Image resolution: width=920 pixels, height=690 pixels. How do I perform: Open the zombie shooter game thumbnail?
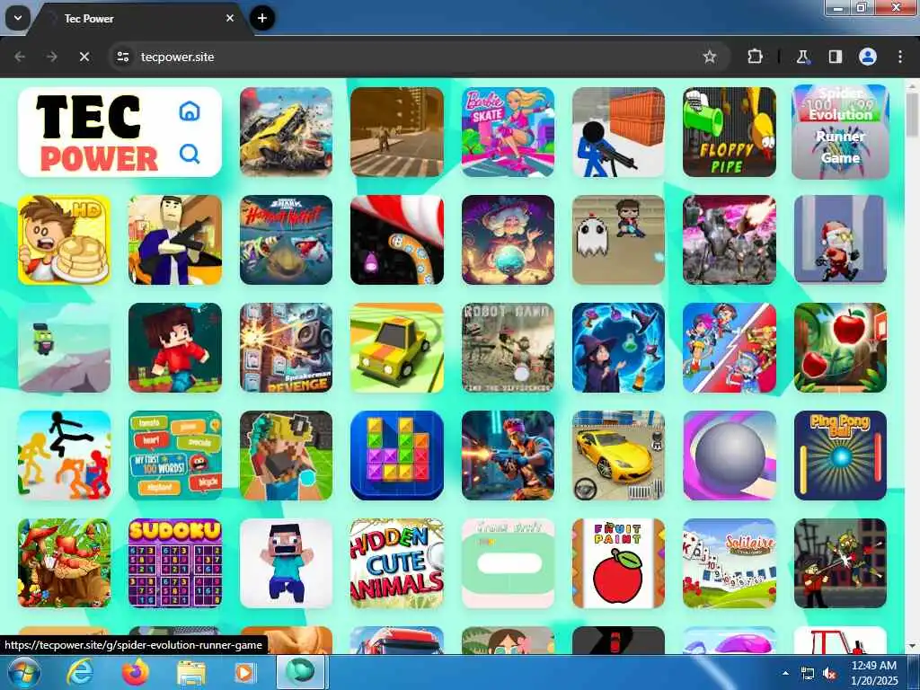840,563
